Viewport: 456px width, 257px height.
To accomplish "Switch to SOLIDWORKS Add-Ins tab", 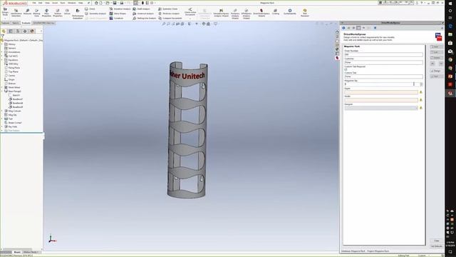I will pos(43,23).
